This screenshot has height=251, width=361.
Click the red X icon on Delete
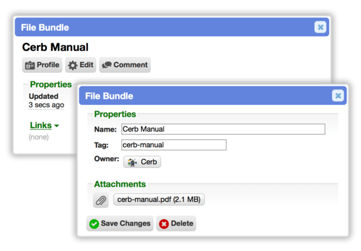point(164,224)
